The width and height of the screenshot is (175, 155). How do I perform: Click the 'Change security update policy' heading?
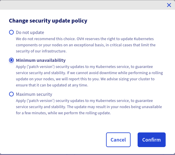[48, 21]
